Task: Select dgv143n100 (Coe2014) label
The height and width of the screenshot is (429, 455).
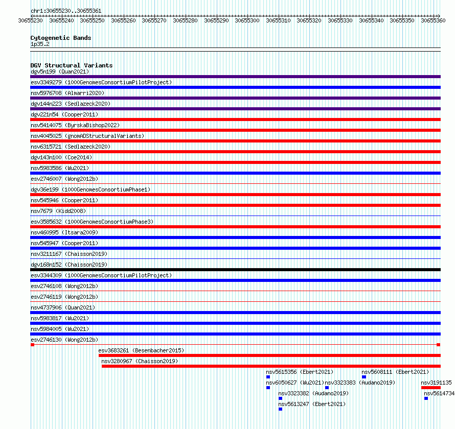Action: tap(61, 157)
